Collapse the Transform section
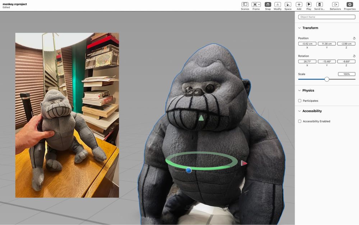The height and width of the screenshot is (225, 359). [x=299, y=28]
